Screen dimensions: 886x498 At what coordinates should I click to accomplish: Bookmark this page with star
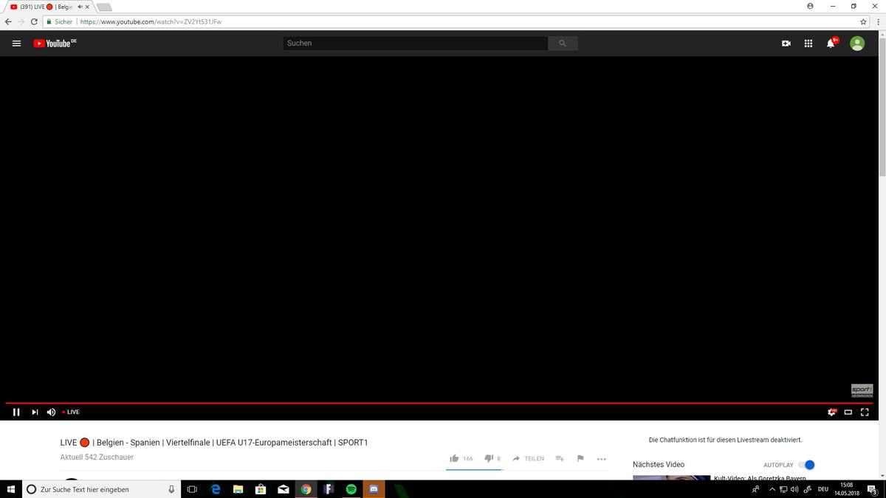pyautogui.click(x=863, y=21)
